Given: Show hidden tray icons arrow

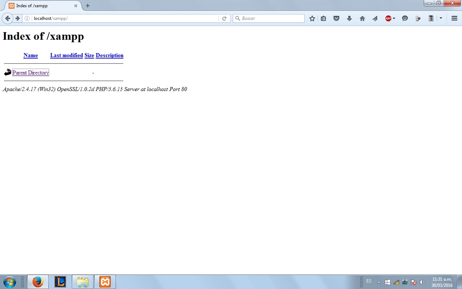Looking at the screenshot, I should (379, 282).
